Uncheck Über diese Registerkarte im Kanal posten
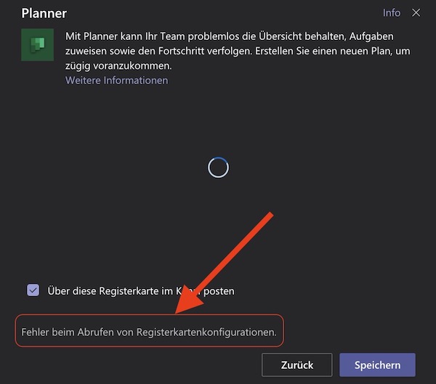 tap(33, 290)
